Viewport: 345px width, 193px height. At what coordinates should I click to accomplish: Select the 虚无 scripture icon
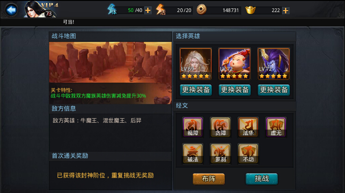(276, 127)
